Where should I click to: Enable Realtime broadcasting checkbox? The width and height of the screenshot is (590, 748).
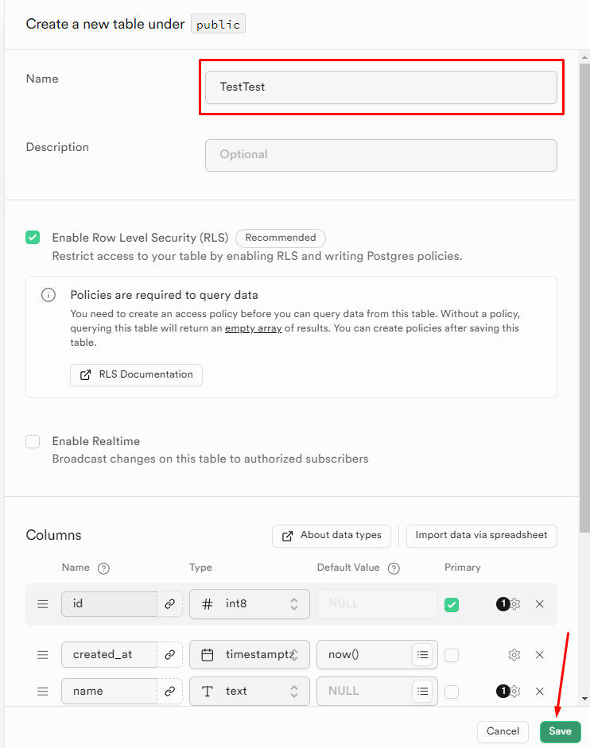click(33, 441)
